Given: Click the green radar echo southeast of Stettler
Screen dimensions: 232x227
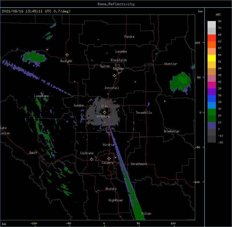Looking at the screenshot, I should 181,82.
